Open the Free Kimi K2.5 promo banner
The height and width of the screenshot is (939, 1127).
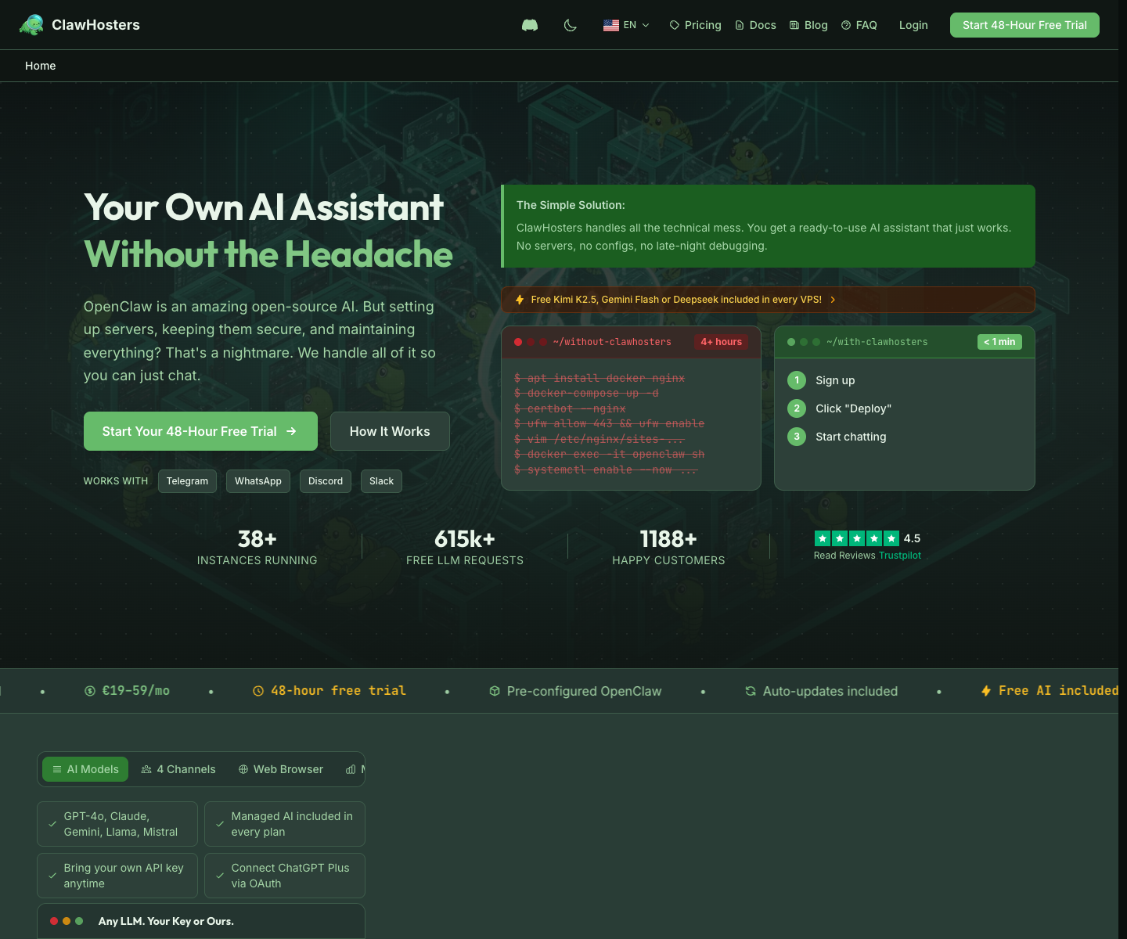(x=768, y=300)
